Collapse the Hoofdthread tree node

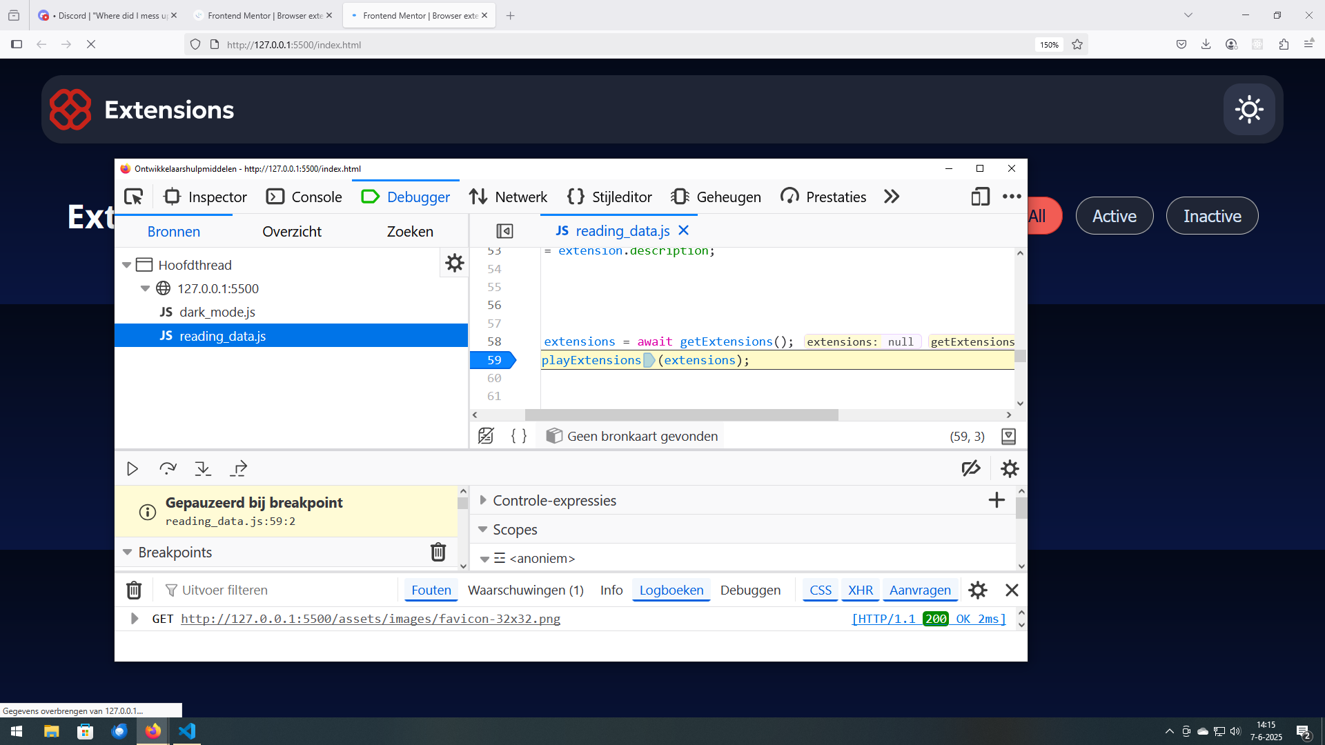127,265
